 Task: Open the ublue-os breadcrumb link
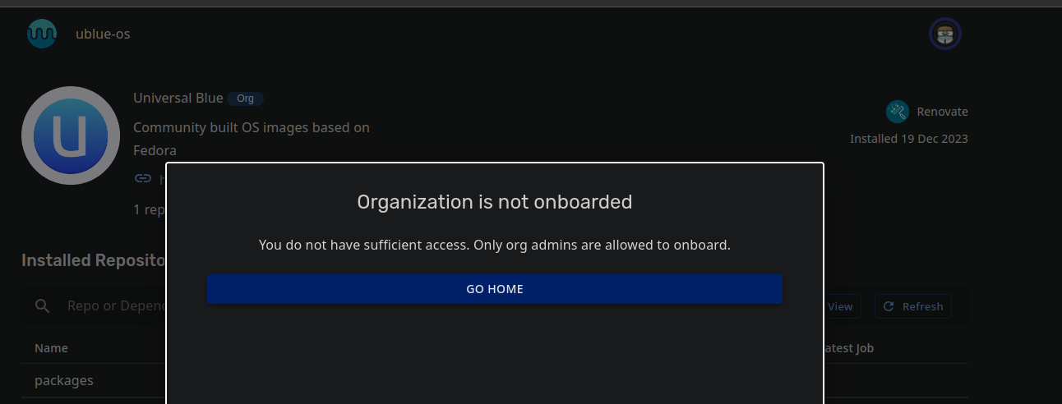[103, 34]
